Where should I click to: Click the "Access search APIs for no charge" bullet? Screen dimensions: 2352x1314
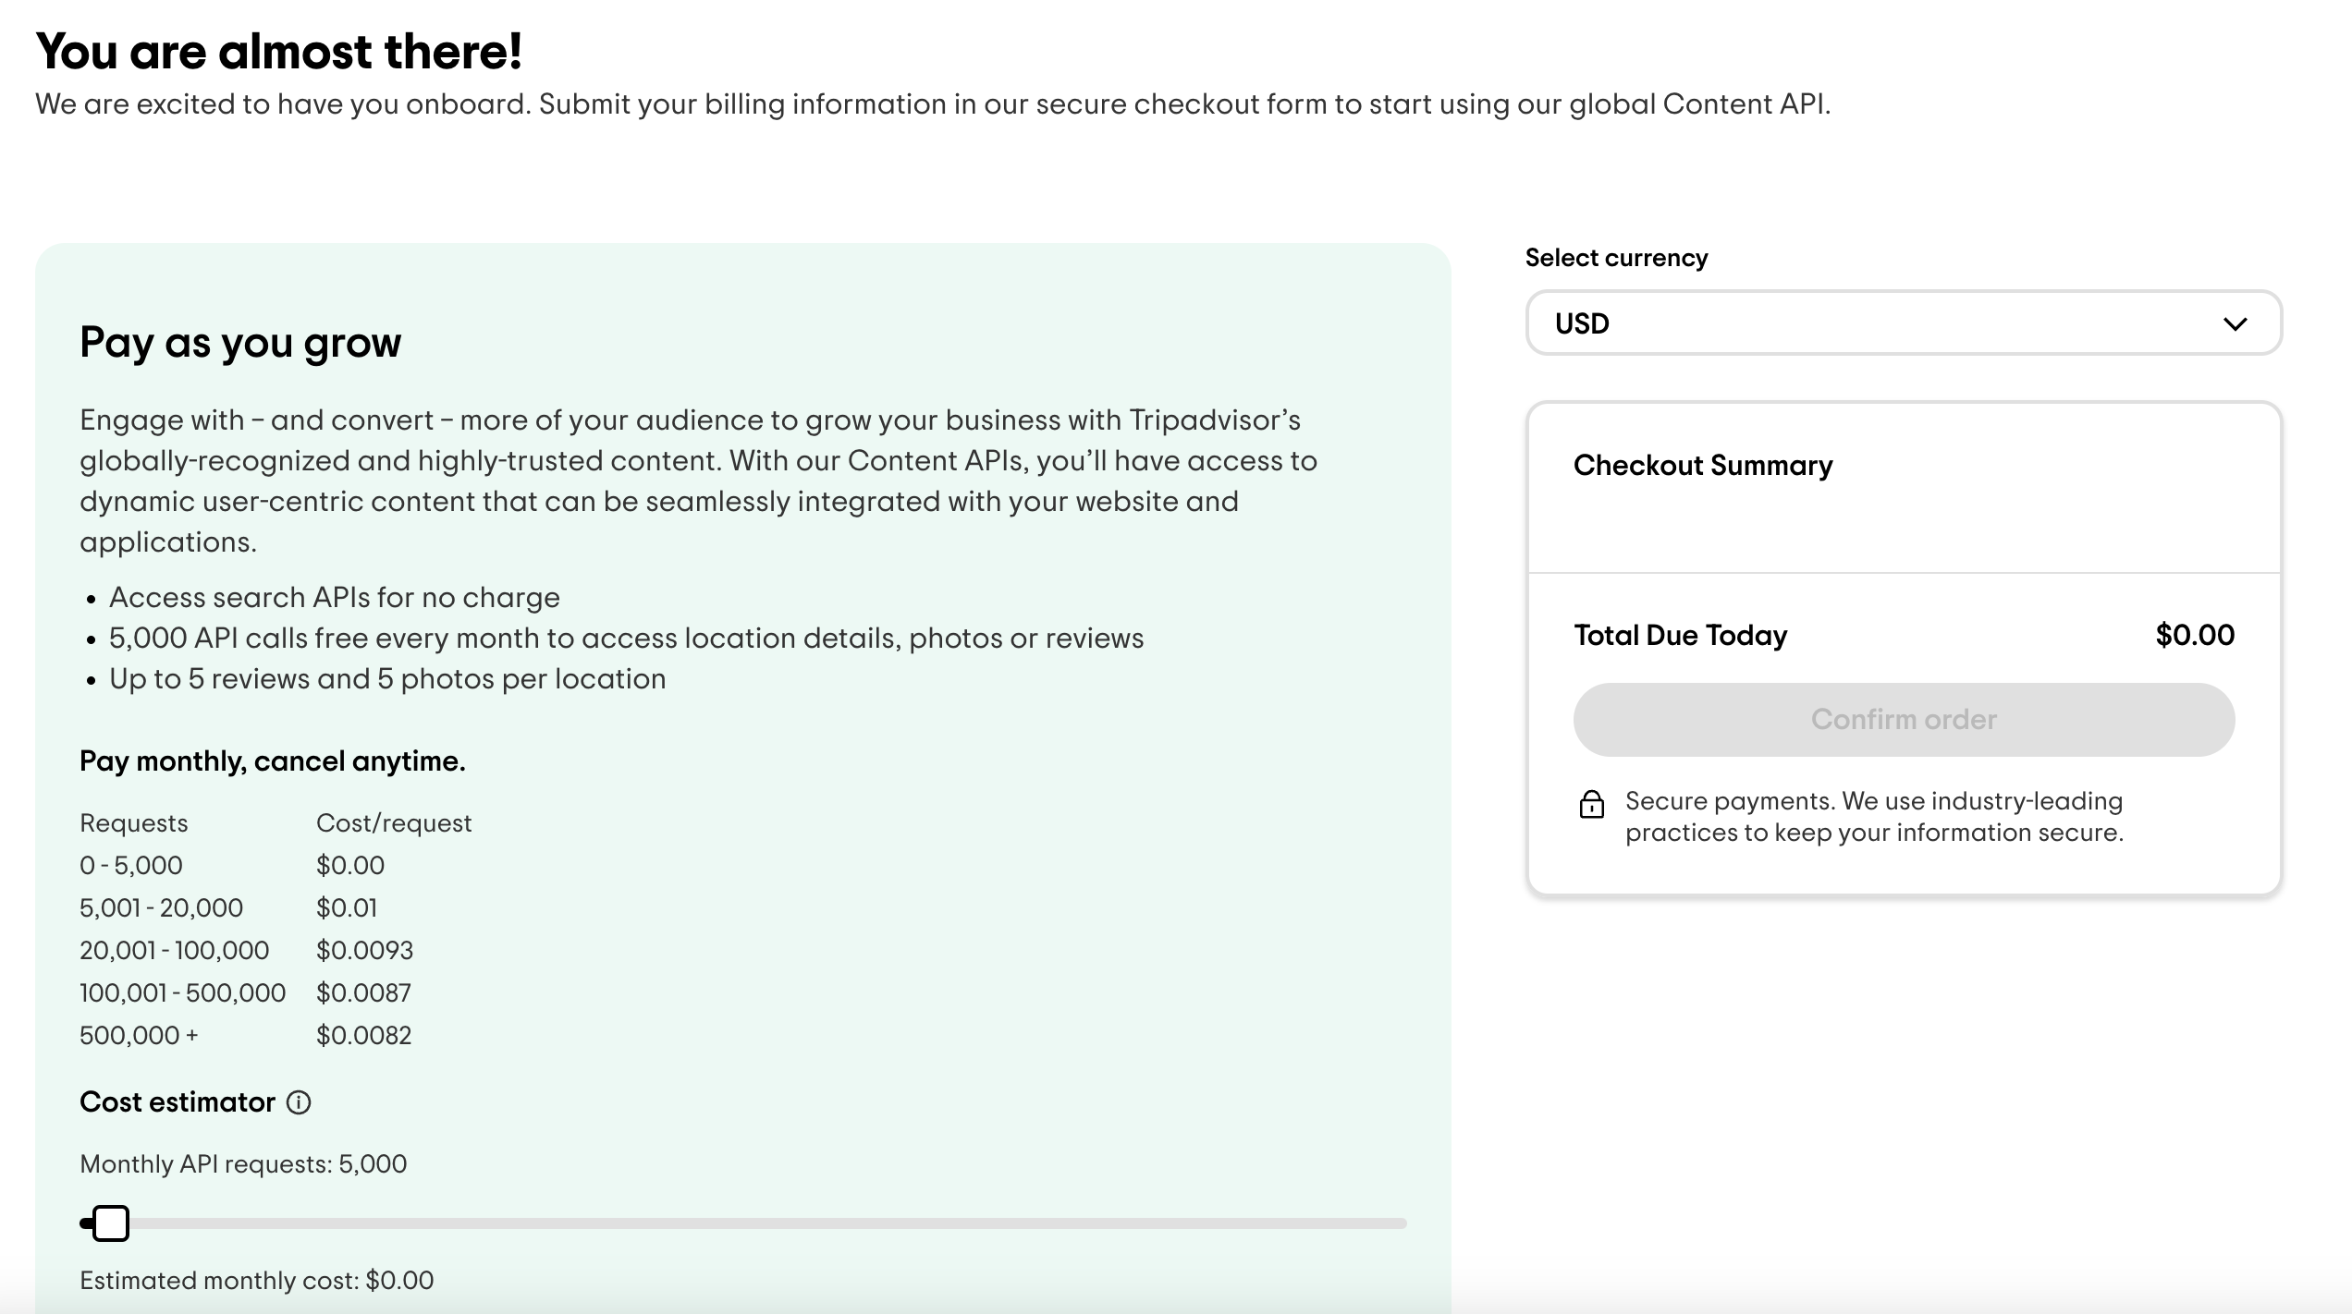tap(334, 598)
